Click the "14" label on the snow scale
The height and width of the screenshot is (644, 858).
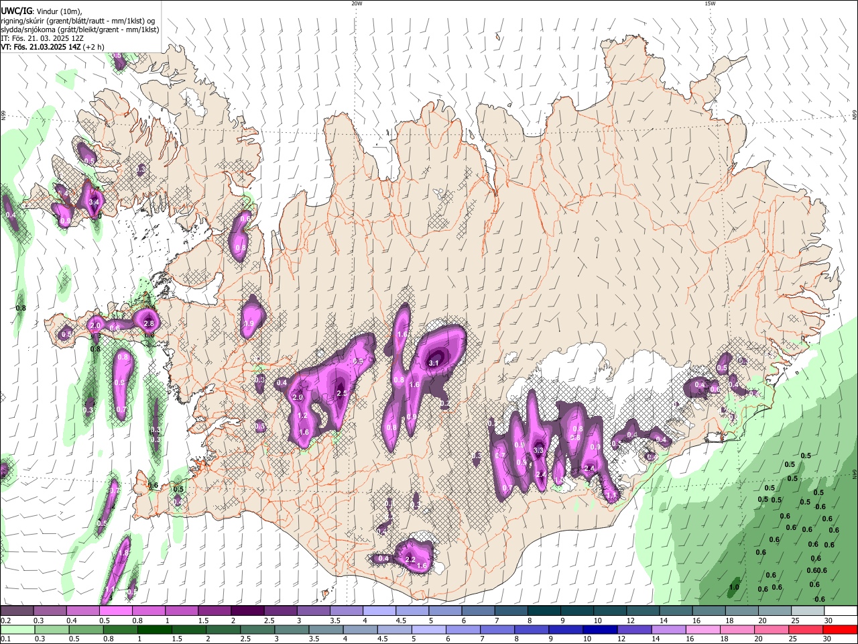[x=664, y=621]
